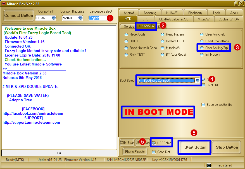
Task: Click the http://support.amiracleteam.com link
Action: point(31,122)
